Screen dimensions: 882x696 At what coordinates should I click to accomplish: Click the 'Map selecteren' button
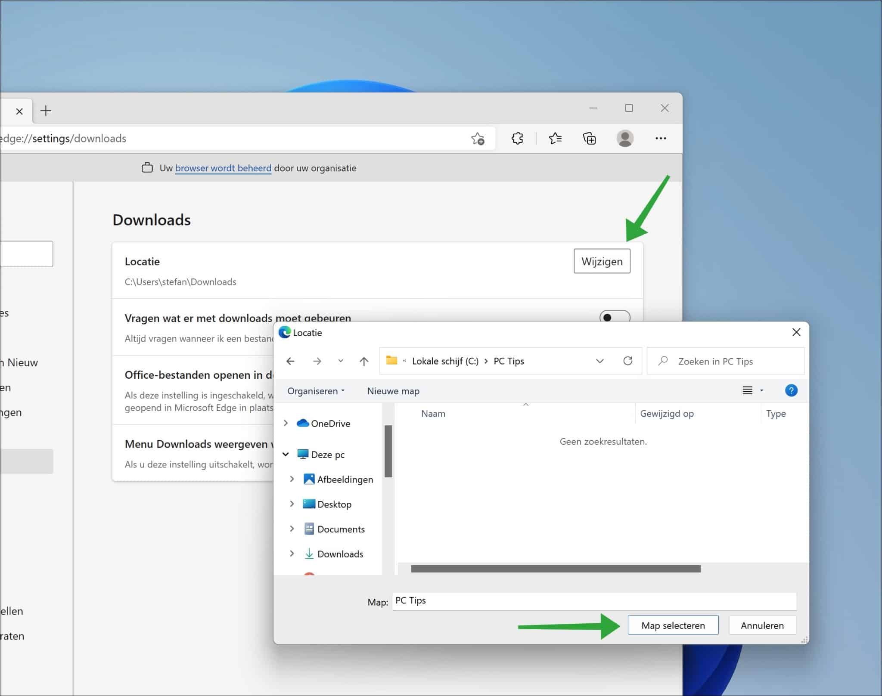(673, 625)
